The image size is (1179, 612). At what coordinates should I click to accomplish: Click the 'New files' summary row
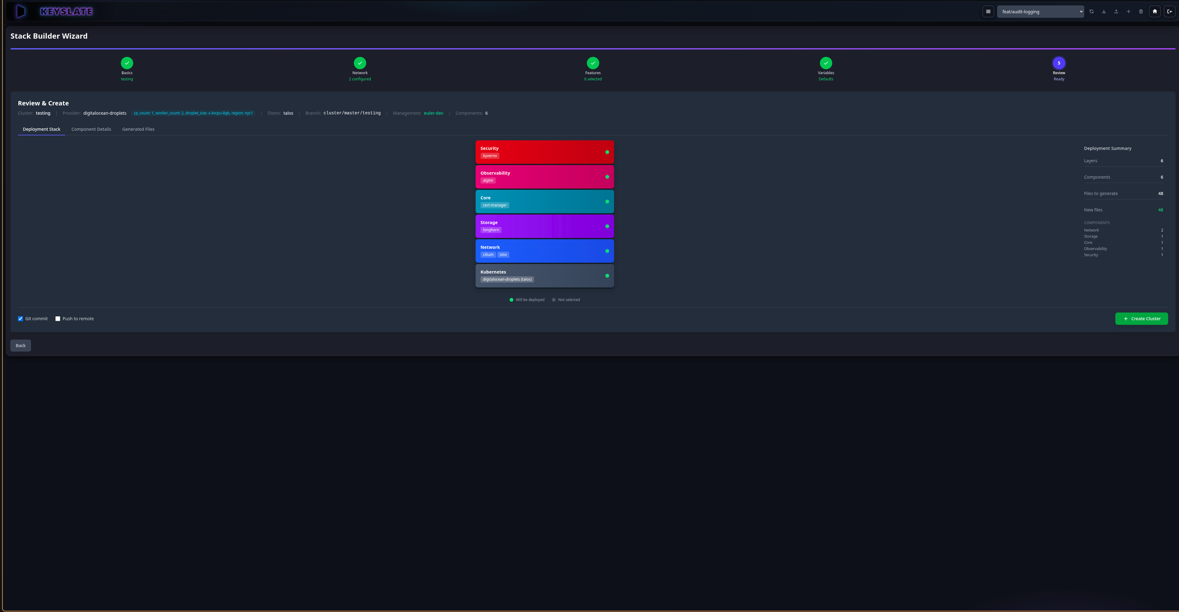(x=1124, y=210)
